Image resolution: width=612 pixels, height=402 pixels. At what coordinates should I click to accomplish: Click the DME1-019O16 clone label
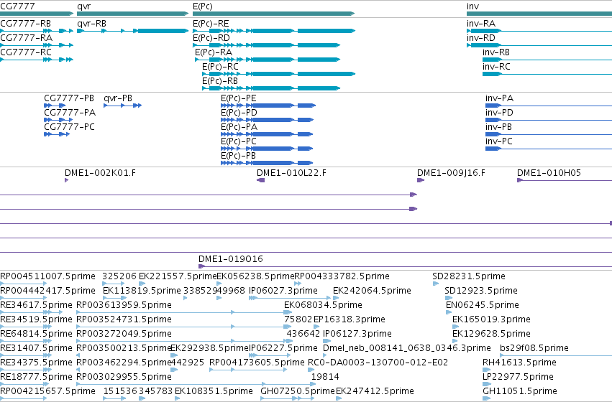pyautogui.click(x=231, y=259)
